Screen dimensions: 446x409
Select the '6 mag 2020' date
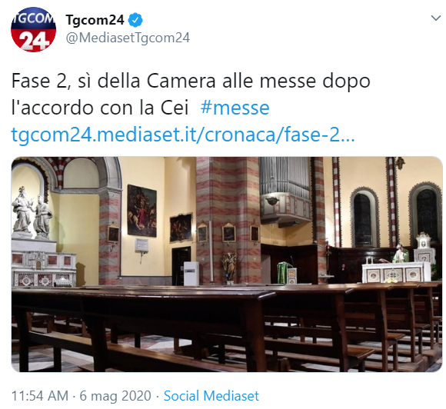pyautogui.click(x=115, y=396)
